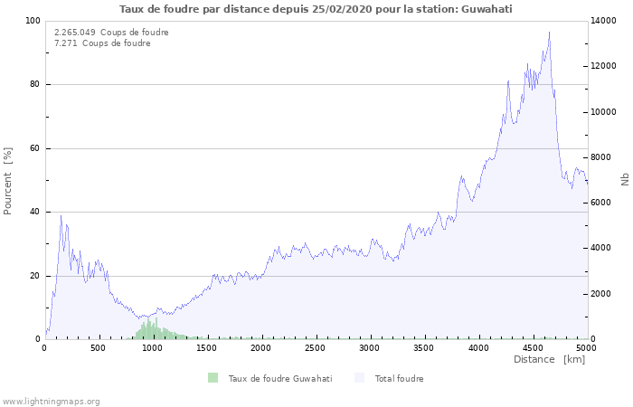The width and height of the screenshot is (633, 407).
Task: Click the green Taux de foudre Guwahati legend swatch
Action: coord(213,378)
